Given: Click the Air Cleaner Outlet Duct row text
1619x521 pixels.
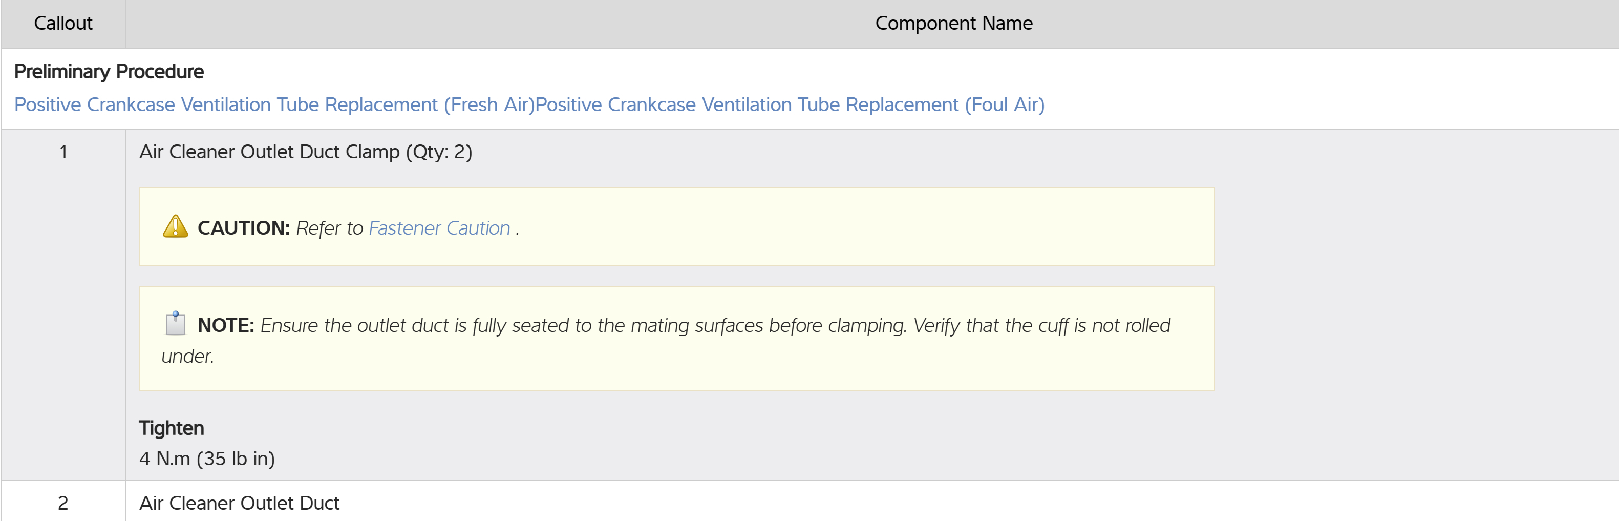Looking at the screenshot, I should [239, 503].
